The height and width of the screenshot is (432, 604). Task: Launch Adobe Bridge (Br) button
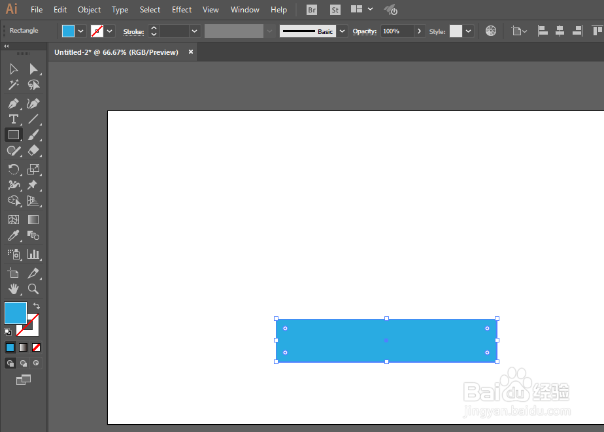coord(312,10)
